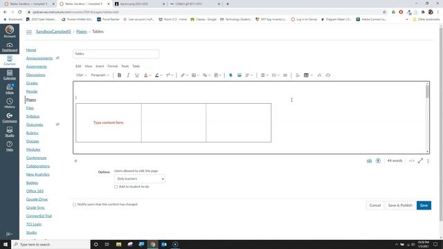Toggle underline formatting in the editor toolbar
Screen dimensions: 443x249
click(x=137, y=75)
